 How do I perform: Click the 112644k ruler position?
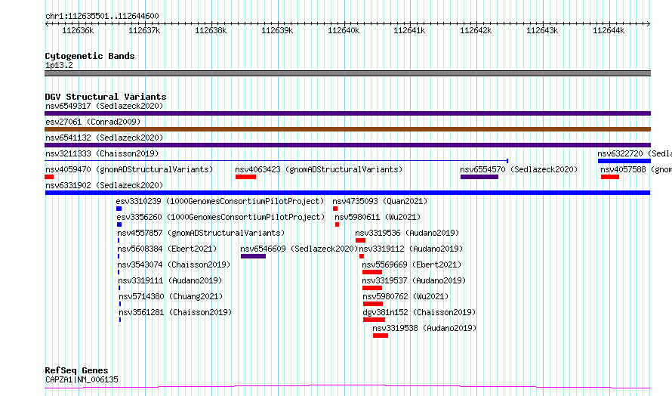[x=609, y=30]
